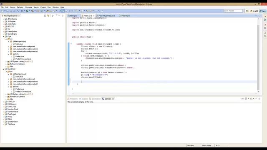267x150 pixels.
Task: Click the Smart Insert status bar entry
Action: pos(206,145)
